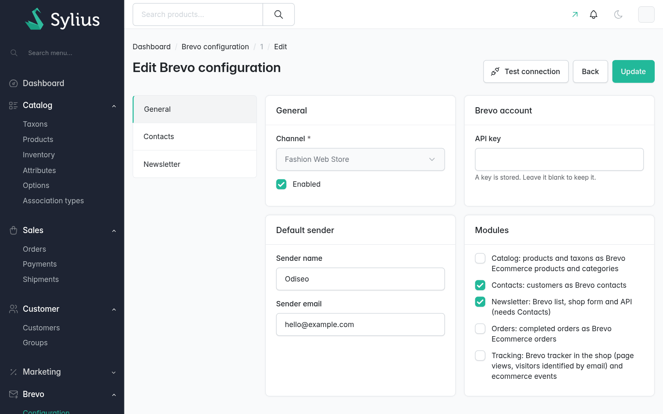This screenshot has height=414, width=663.
Task: Disable the Newsletter module checkbox
Action: (480, 302)
